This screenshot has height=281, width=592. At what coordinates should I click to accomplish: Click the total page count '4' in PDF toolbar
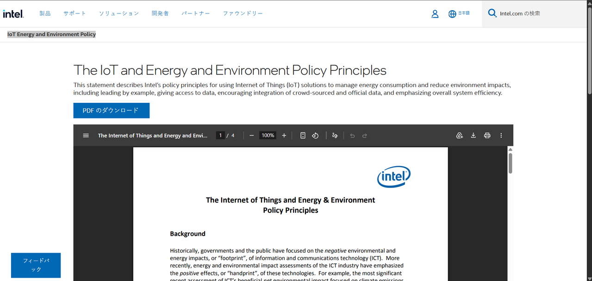coord(233,136)
